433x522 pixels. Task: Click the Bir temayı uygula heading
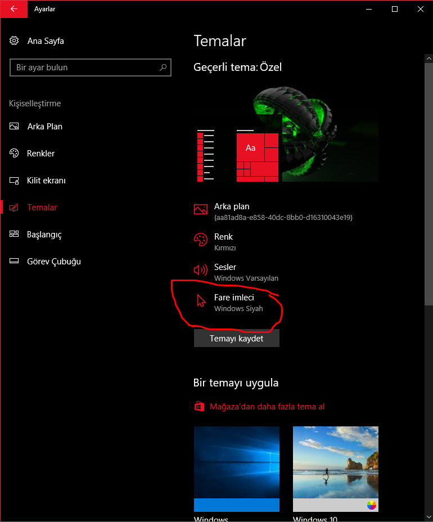[x=236, y=383]
